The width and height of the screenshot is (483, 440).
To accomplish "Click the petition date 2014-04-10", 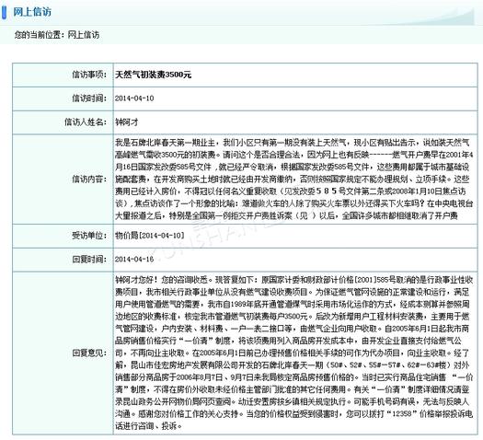I will 134,98.
